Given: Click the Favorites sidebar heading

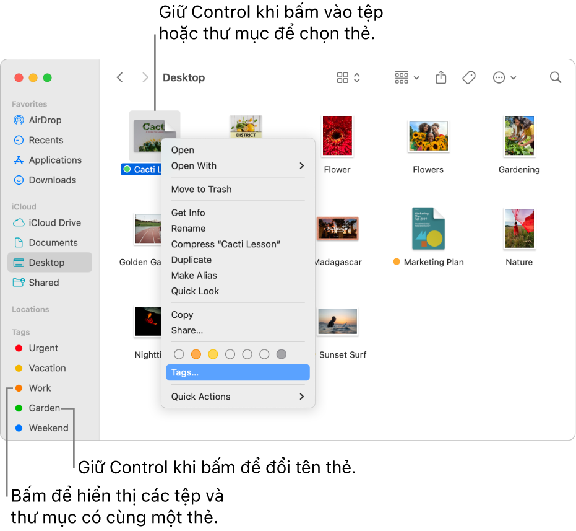Looking at the screenshot, I should tap(30, 104).
